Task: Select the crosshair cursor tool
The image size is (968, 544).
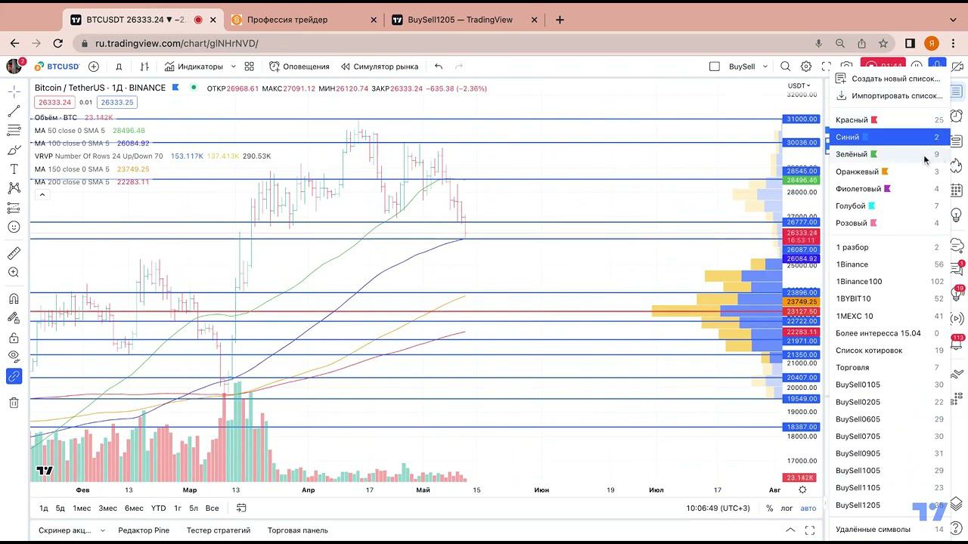Action: (14, 91)
